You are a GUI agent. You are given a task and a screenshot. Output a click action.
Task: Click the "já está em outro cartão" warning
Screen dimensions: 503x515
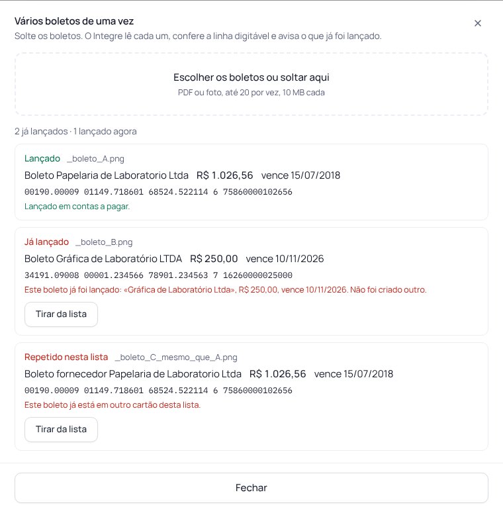click(113, 405)
